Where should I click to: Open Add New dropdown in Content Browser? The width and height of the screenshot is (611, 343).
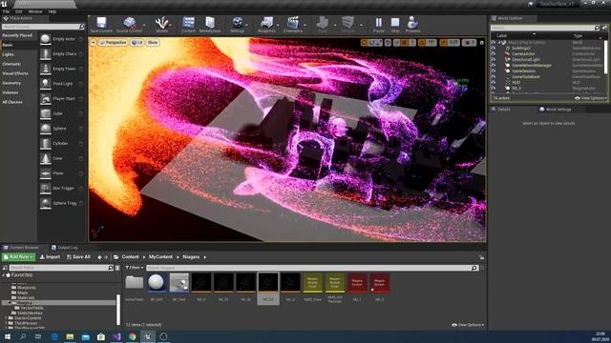[x=18, y=257]
